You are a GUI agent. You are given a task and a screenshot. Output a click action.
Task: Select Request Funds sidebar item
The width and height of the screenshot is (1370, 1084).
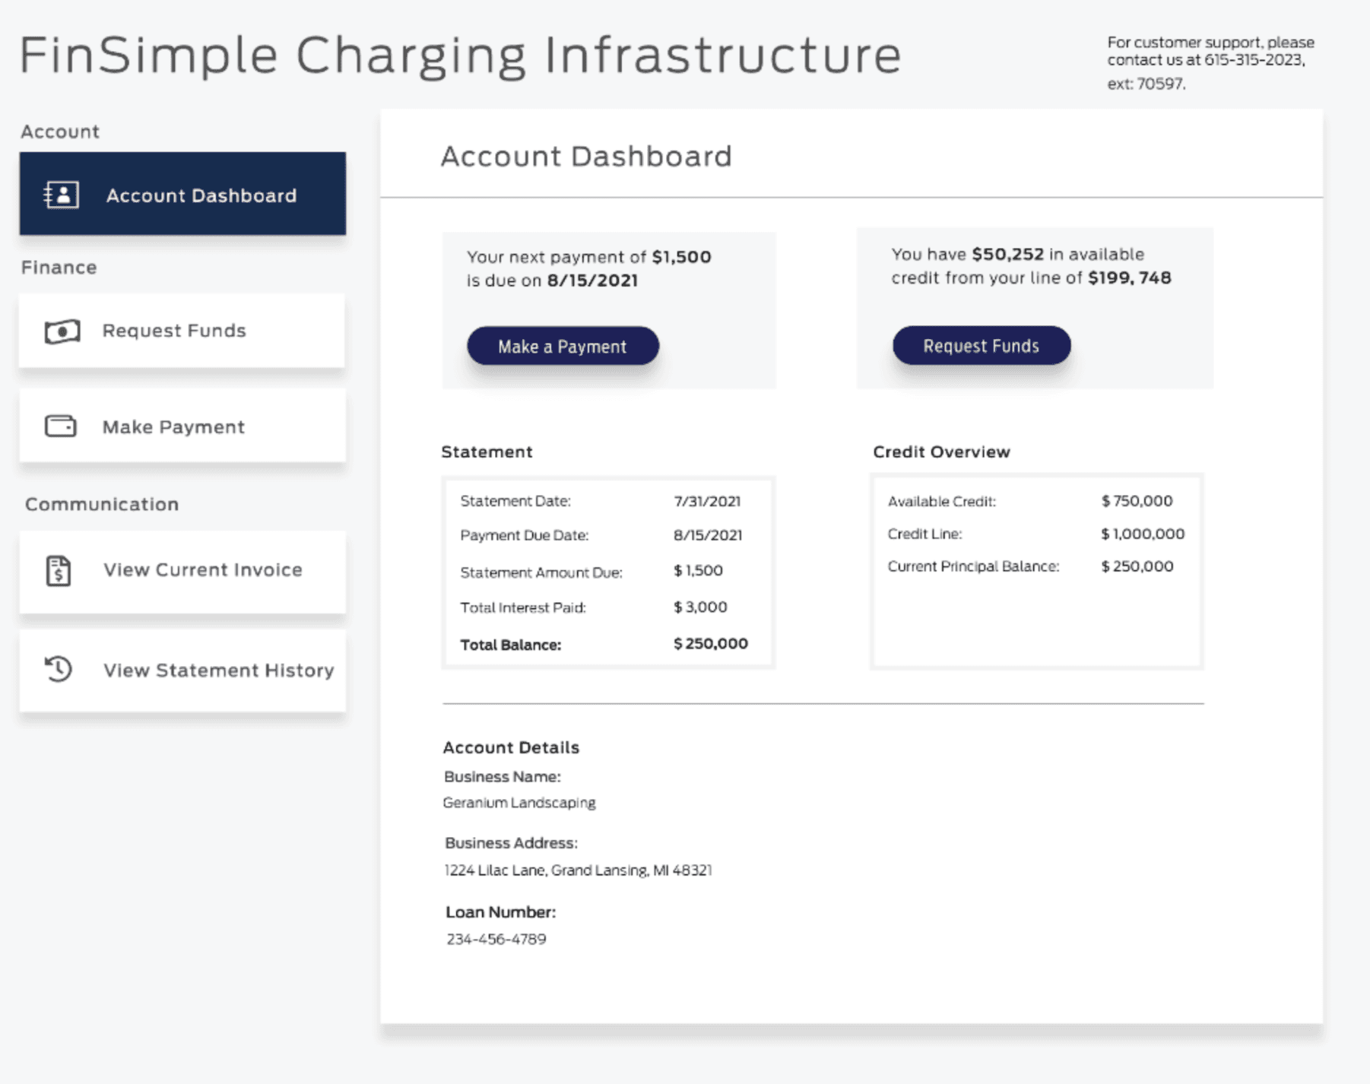[182, 331]
